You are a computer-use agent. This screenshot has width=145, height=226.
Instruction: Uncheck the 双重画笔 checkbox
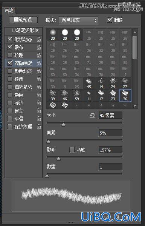[10, 63]
